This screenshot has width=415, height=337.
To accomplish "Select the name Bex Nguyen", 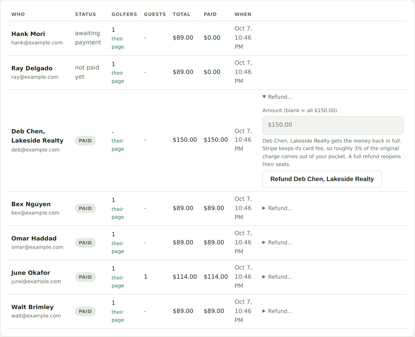I will (31, 204).
